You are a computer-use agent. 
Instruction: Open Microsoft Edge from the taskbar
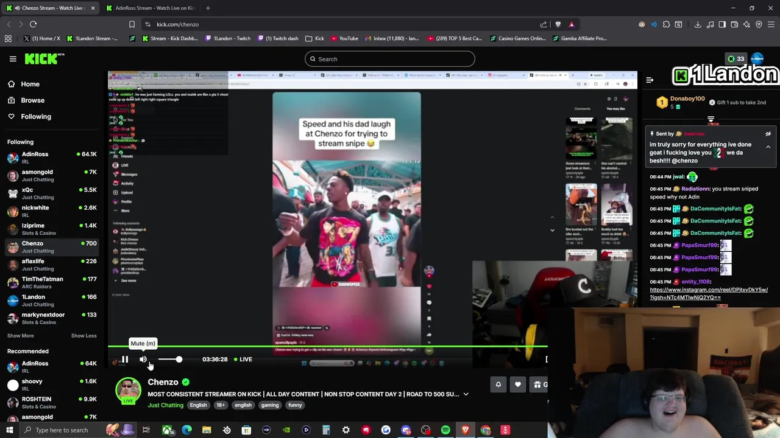click(186, 430)
